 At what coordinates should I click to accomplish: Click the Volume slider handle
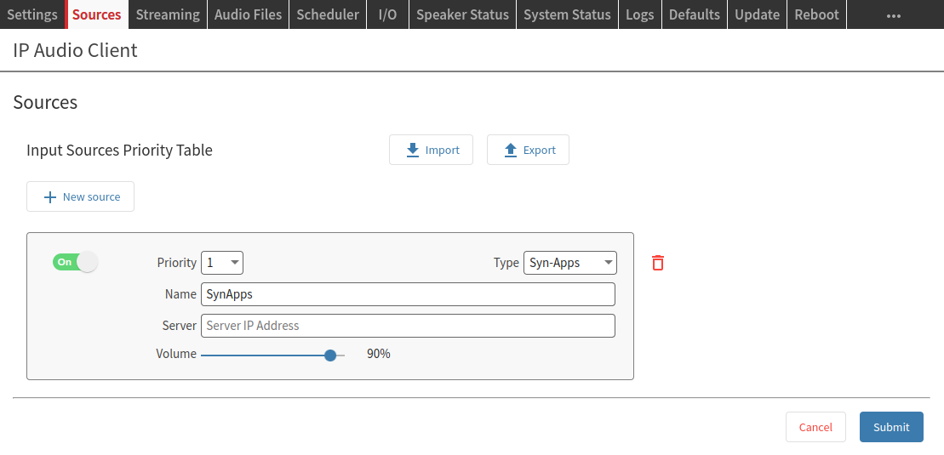coord(330,355)
